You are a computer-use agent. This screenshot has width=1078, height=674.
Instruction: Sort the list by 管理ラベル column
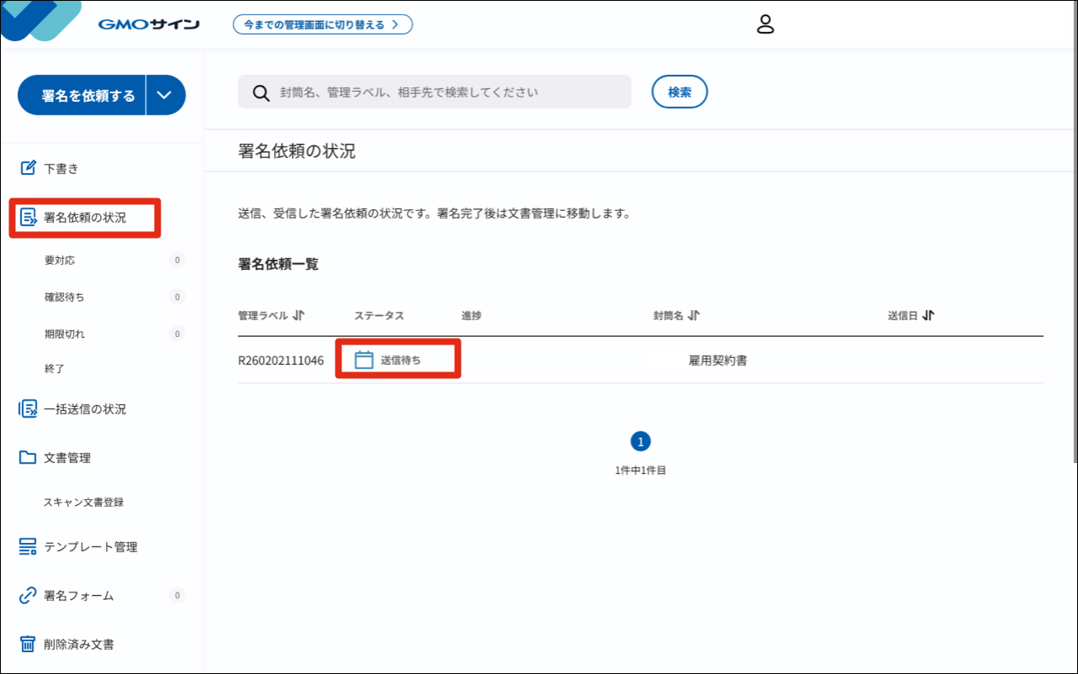[x=299, y=316]
